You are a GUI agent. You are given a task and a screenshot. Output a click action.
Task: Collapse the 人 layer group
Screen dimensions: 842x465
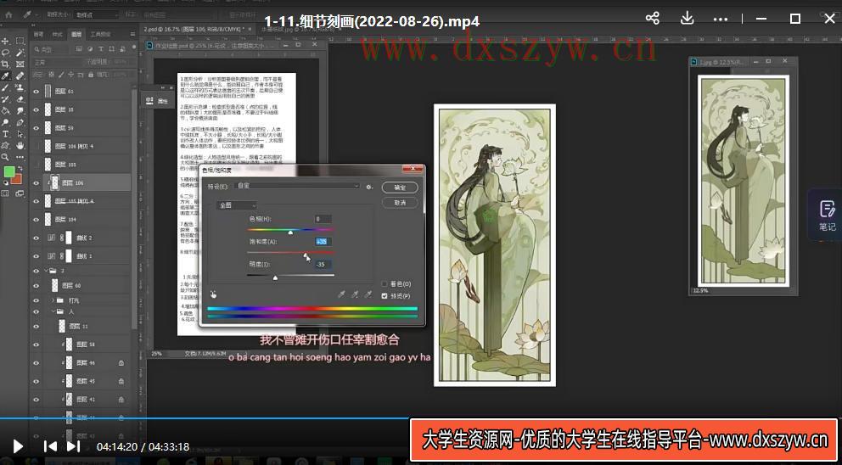(x=53, y=311)
